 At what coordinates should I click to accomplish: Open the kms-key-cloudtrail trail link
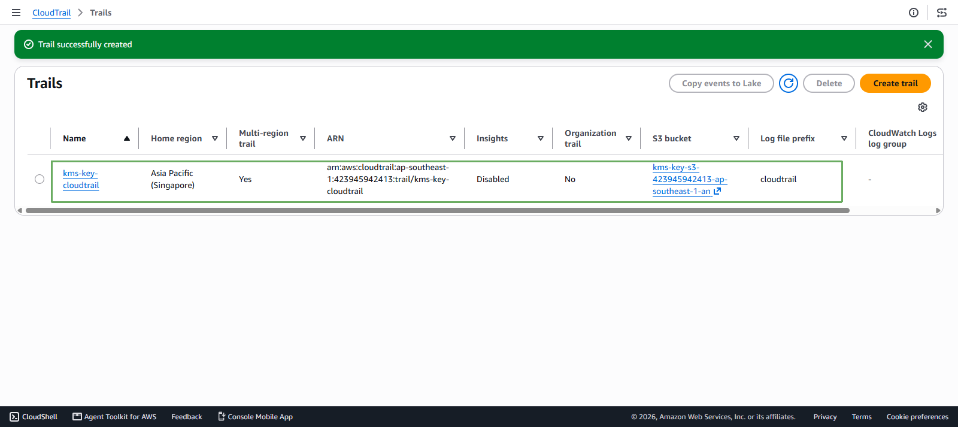pyautogui.click(x=81, y=179)
